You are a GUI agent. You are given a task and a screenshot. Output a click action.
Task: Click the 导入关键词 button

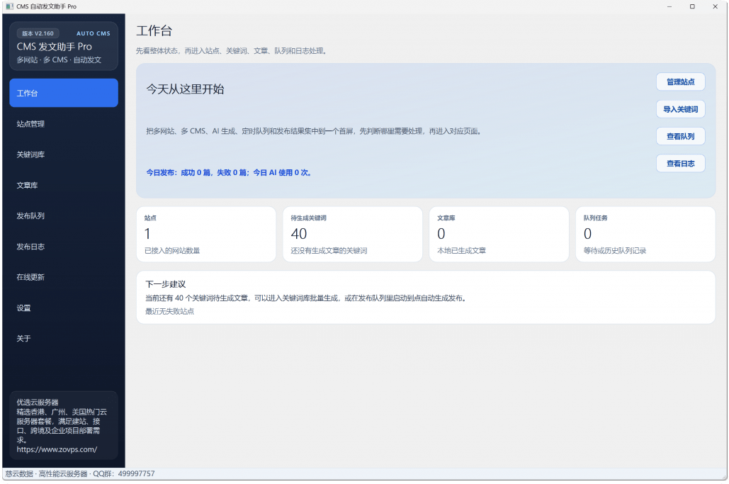680,109
